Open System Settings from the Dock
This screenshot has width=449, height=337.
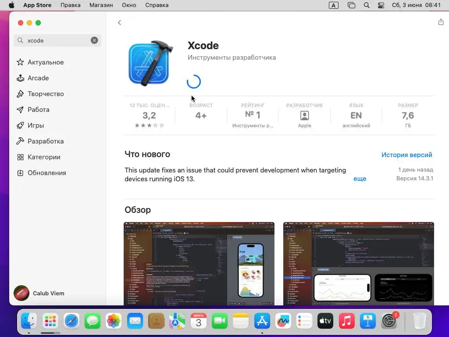[x=389, y=321]
